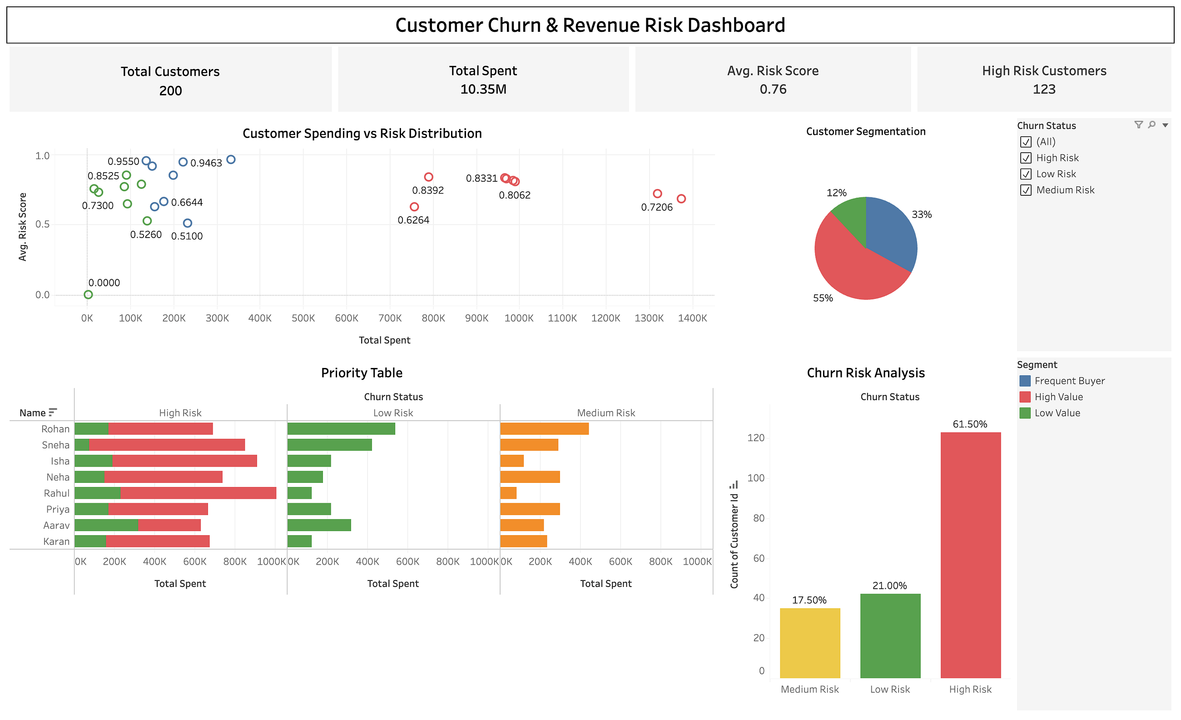Select the scatter point labeled 0.5260
Viewport: 1181px width, 720px height.
pos(147,221)
